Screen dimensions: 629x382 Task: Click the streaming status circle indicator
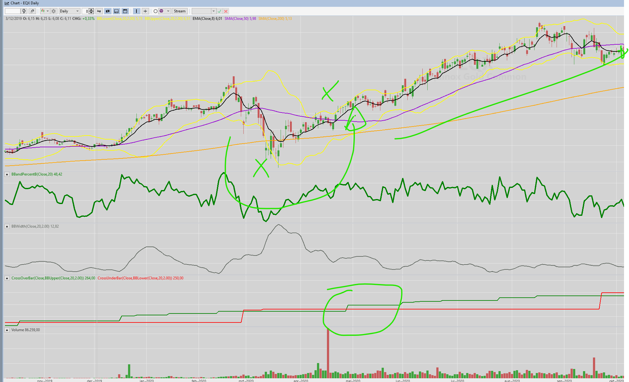(x=155, y=11)
